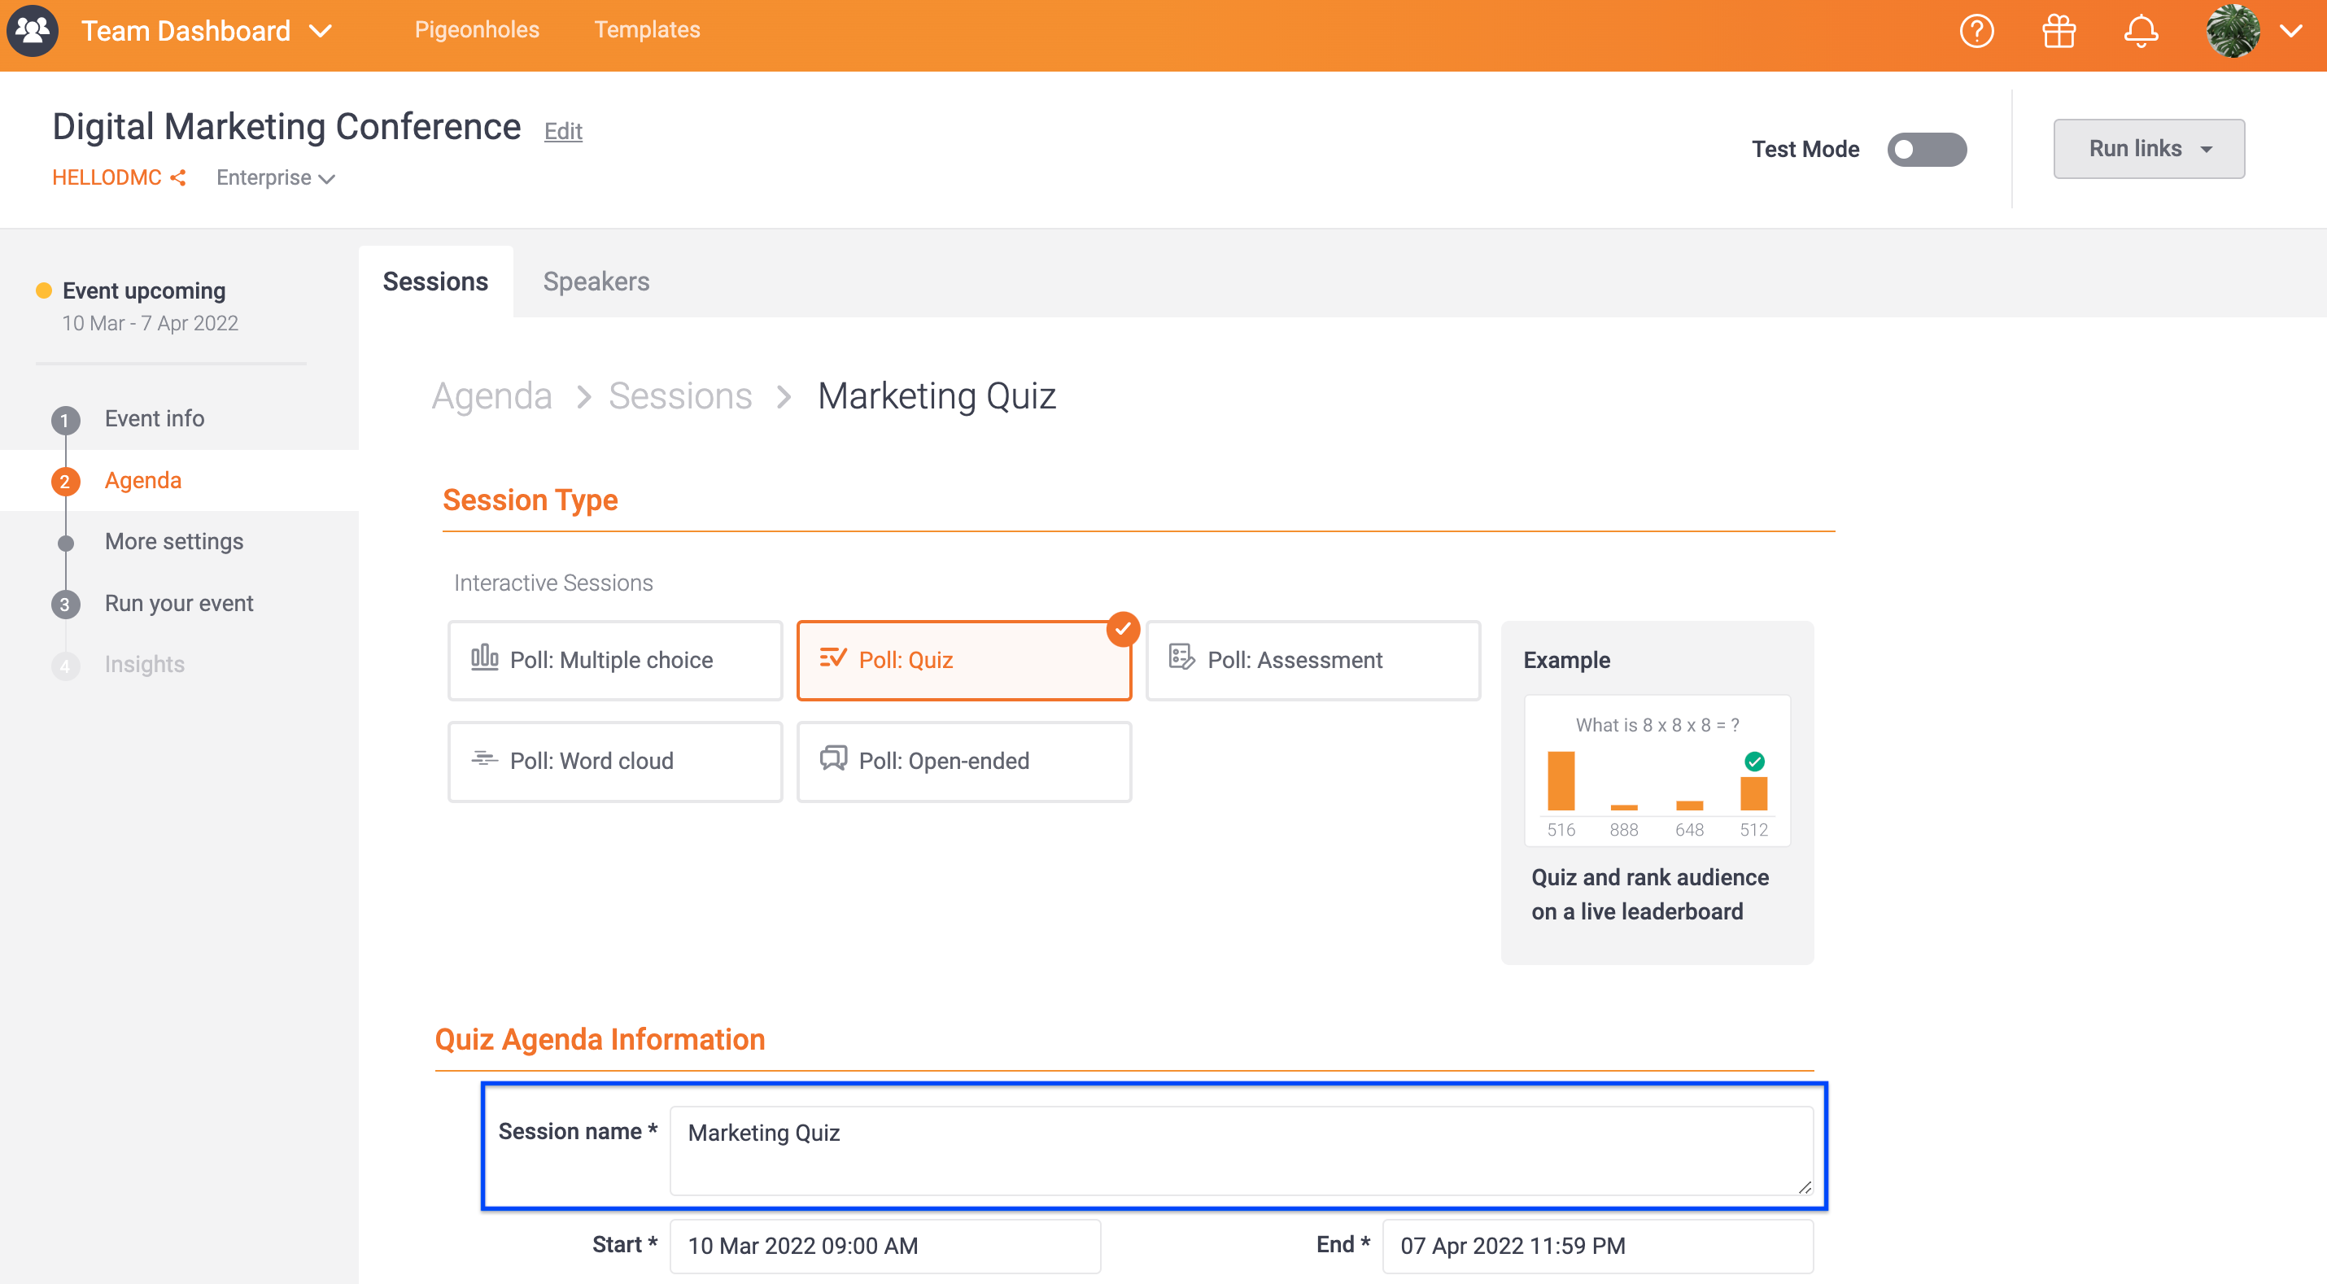The width and height of the screenshot is (2327, 1284).
Task: Toggle Test Mode switch
Action: tap(1927, 150)
